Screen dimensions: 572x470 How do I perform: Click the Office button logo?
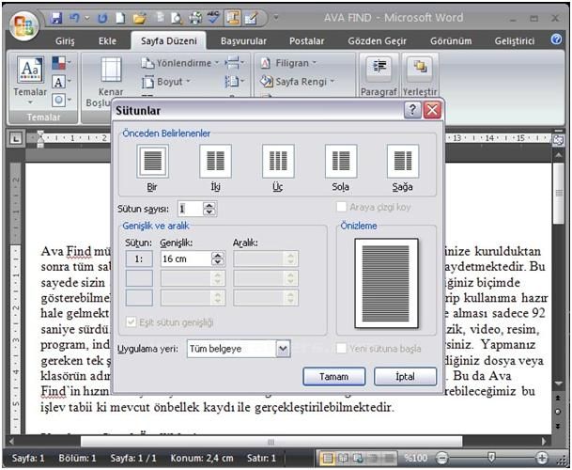pyautogui.click(x=24, y=25)
